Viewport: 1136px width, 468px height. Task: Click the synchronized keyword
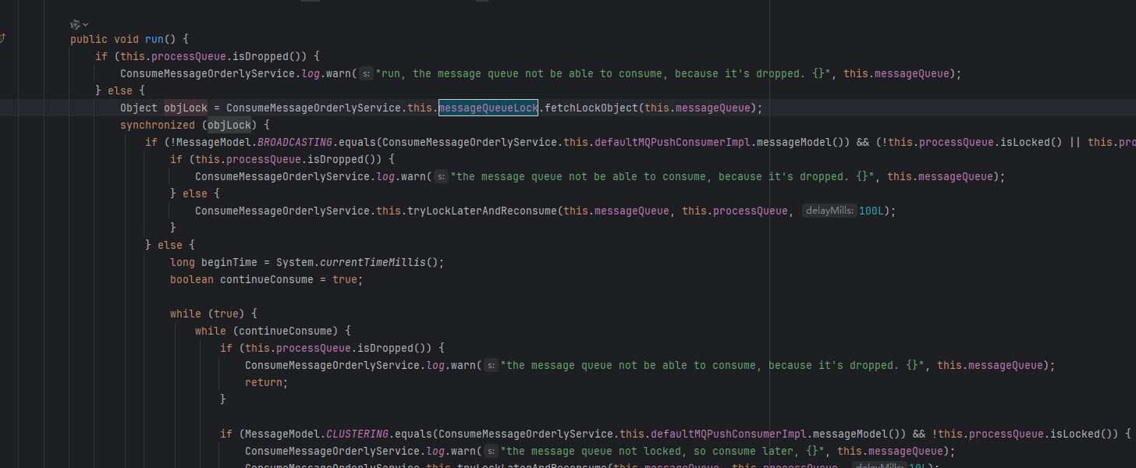tap(158, 125)
